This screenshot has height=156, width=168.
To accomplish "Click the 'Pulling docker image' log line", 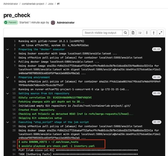I will click(x=59, y=62).
